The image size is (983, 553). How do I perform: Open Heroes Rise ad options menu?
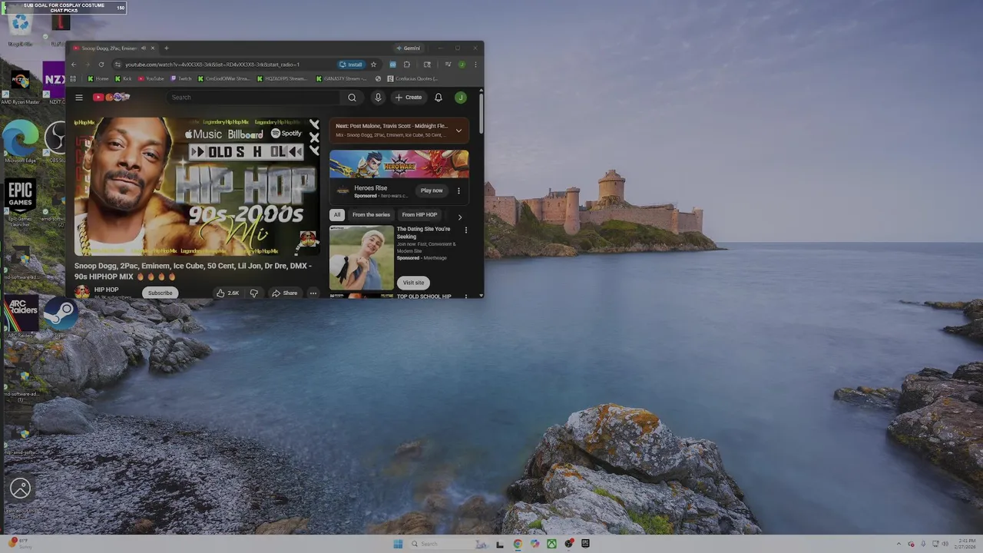[x=458, y=190]
